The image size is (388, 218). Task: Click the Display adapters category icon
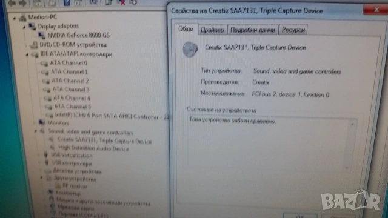pos(32,26)
